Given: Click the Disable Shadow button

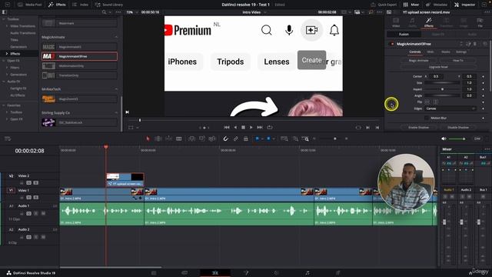Looking at the screenshot, I should point(458,128).
